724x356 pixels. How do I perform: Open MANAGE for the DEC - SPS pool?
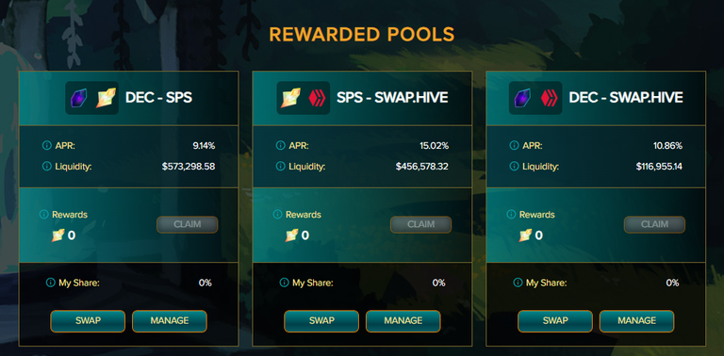click(x=170, y=321)
